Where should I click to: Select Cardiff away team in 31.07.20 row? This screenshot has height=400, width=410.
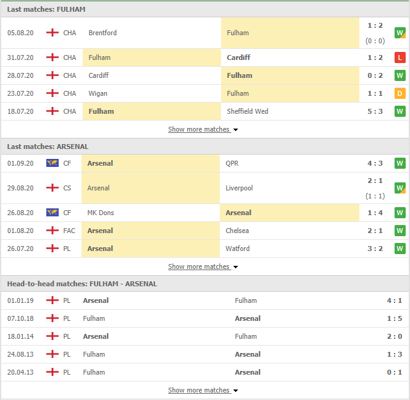pyautogui.click(x=238, y=57)
